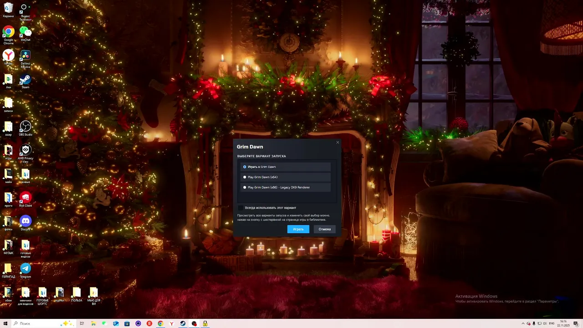583x328 pixels.
Task: Select the 'майн' folder icon
Action: (x=8, y=176)
